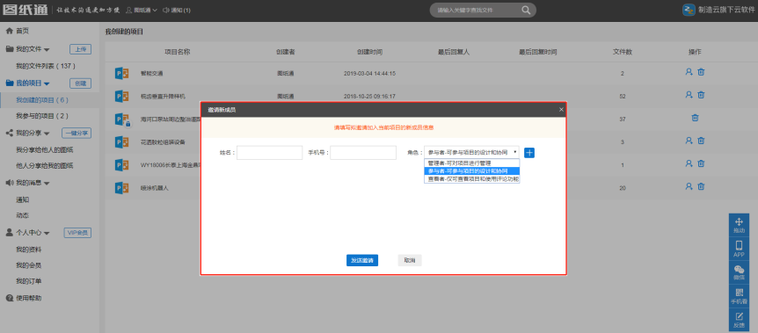Click invite member icon in the 52-file row
This screenshot has height=333, width=758.
pyautogui.click(x=689, y=95)
